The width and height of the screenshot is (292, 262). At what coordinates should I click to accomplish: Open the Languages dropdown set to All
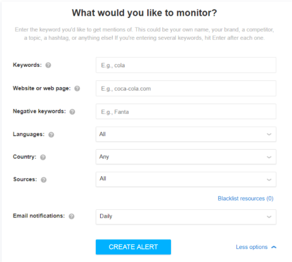185,134
